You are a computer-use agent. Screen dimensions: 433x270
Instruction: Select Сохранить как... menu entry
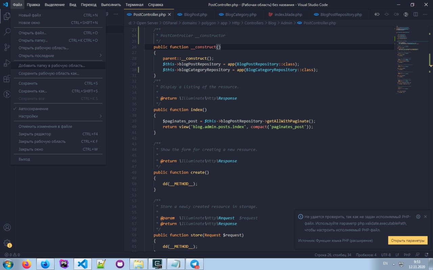(x=58, y=91)
